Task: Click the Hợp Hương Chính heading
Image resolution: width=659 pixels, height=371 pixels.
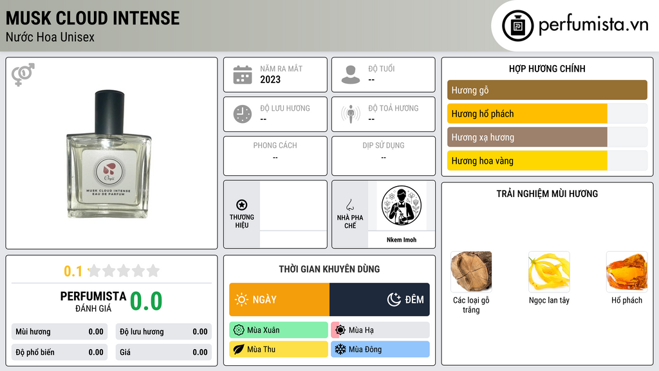Action: (x=547, y=68)
